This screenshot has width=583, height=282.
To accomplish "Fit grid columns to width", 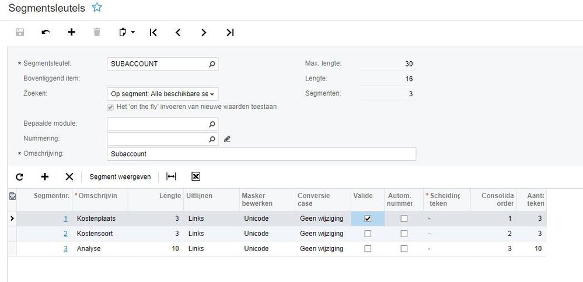I will [171, 177].
